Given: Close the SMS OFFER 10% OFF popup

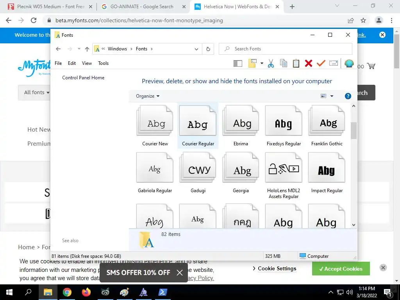Looking at the screenshot, I should click(180, 272).
